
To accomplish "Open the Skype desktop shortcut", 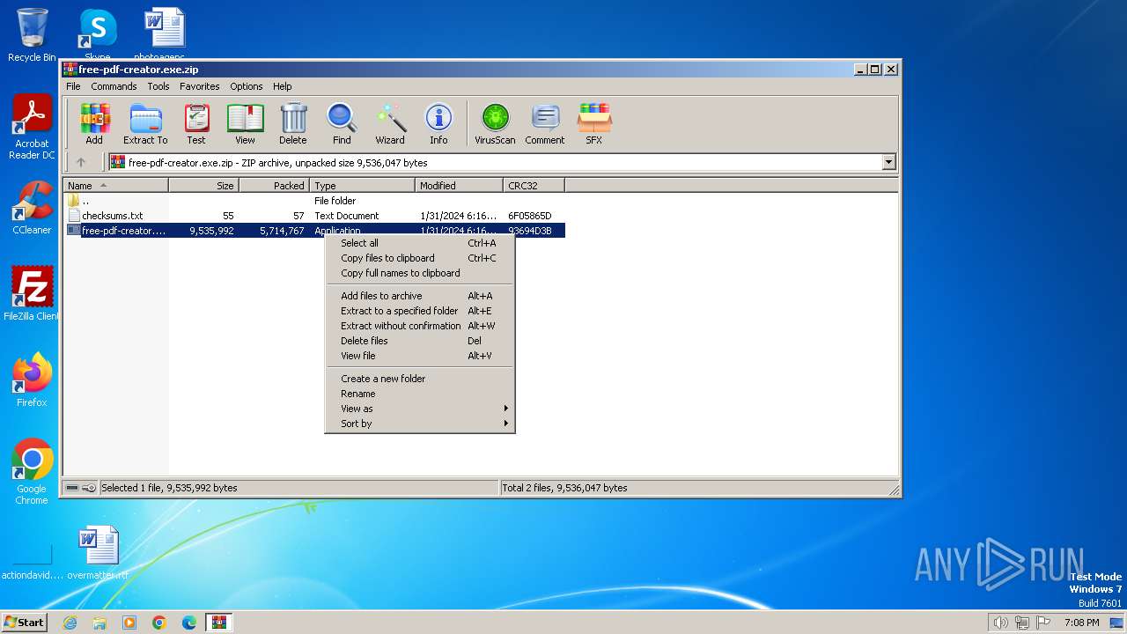I will click(x=97, y=35).
